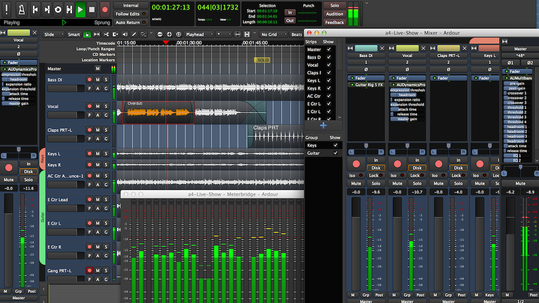Open the Slide edit mode dropdown
This screenshot has height=303, width=539.
[53, 34]
